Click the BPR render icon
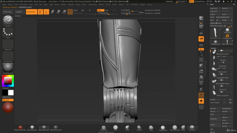The width and height of the screenshot is (237, 133). tap(201, 18)
